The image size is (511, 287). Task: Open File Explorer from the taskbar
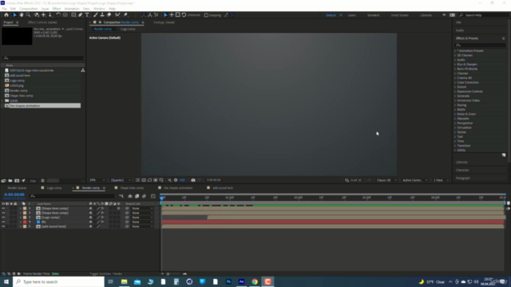tap(125, 281)
